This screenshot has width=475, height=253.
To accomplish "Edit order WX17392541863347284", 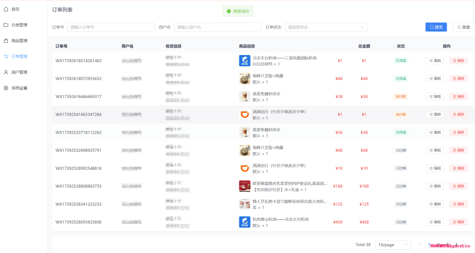I will [435, 114].
